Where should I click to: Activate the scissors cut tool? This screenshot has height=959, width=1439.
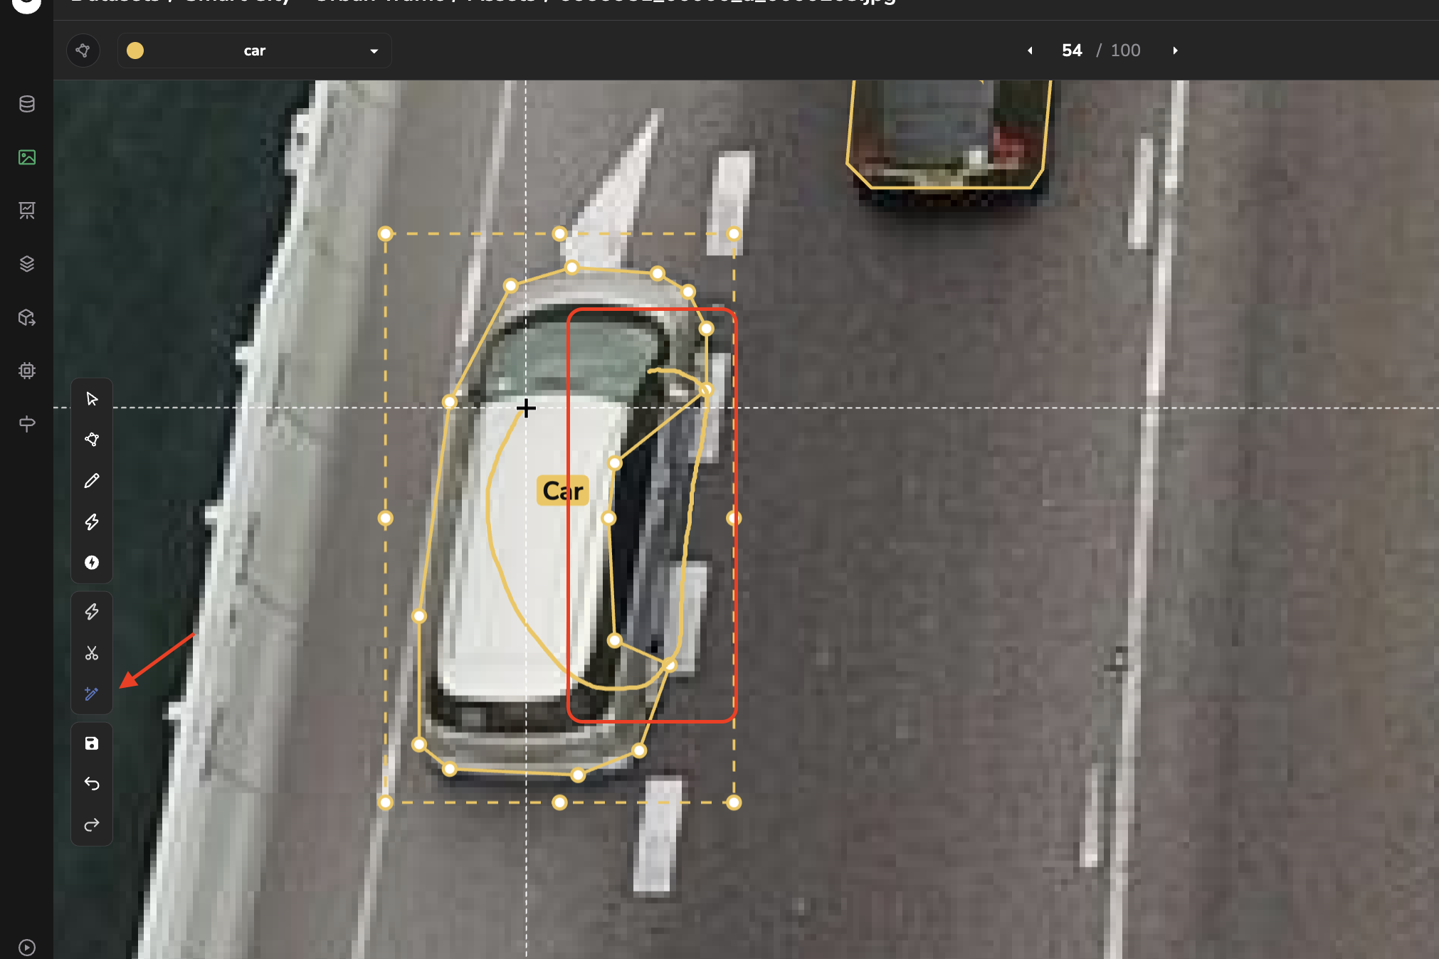click(92, 653)
